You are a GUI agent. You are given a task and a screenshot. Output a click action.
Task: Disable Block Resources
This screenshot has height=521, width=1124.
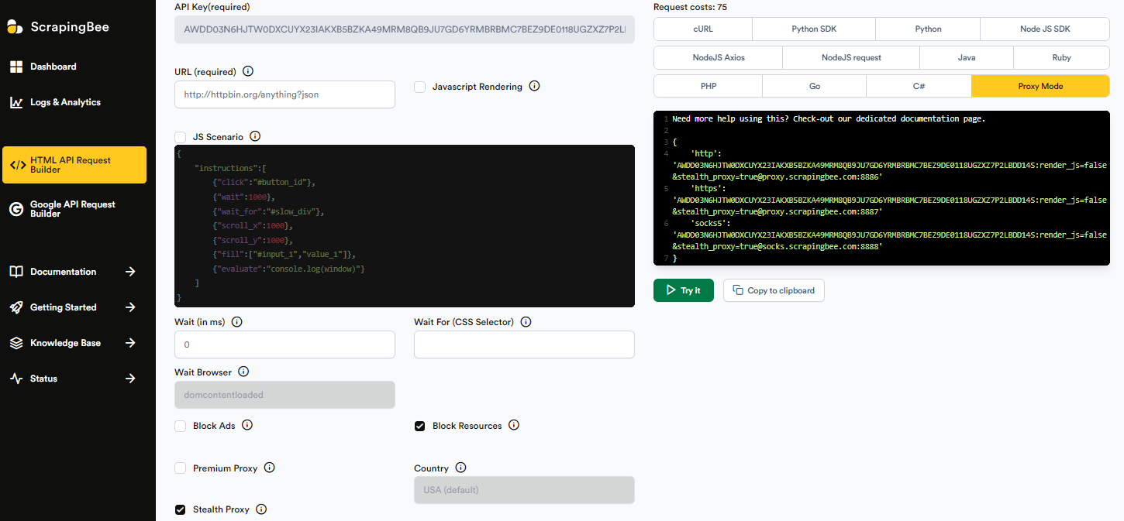(x=419, y=425)
